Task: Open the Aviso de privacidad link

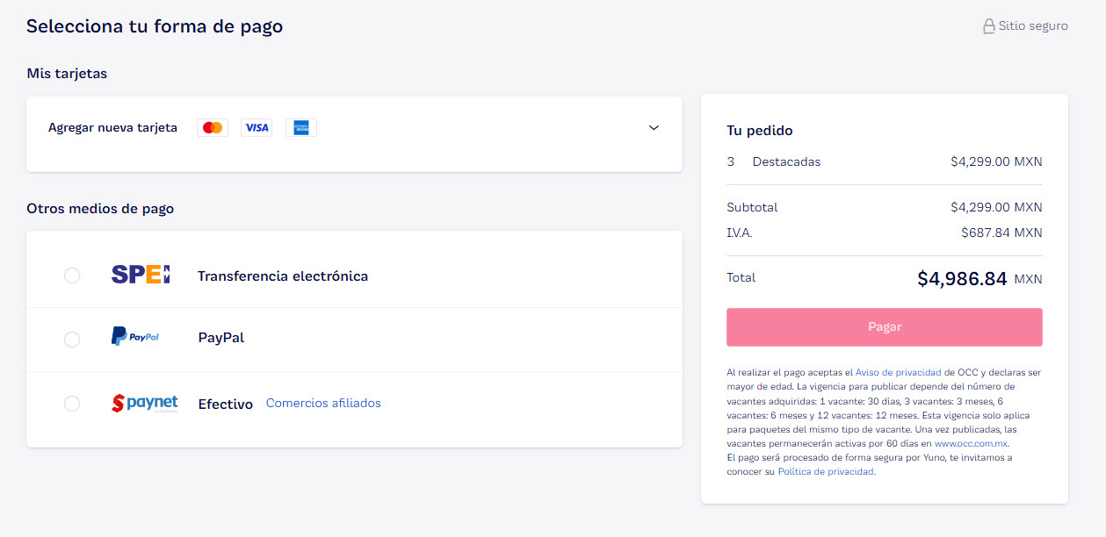Action: (x=905, y=373)
